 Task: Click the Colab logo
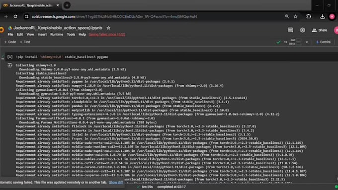click(x=1, y=30)
